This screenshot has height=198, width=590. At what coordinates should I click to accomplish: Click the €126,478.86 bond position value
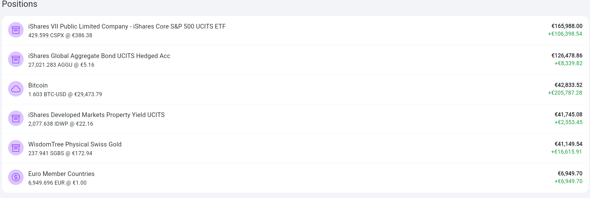pos(567,56)
